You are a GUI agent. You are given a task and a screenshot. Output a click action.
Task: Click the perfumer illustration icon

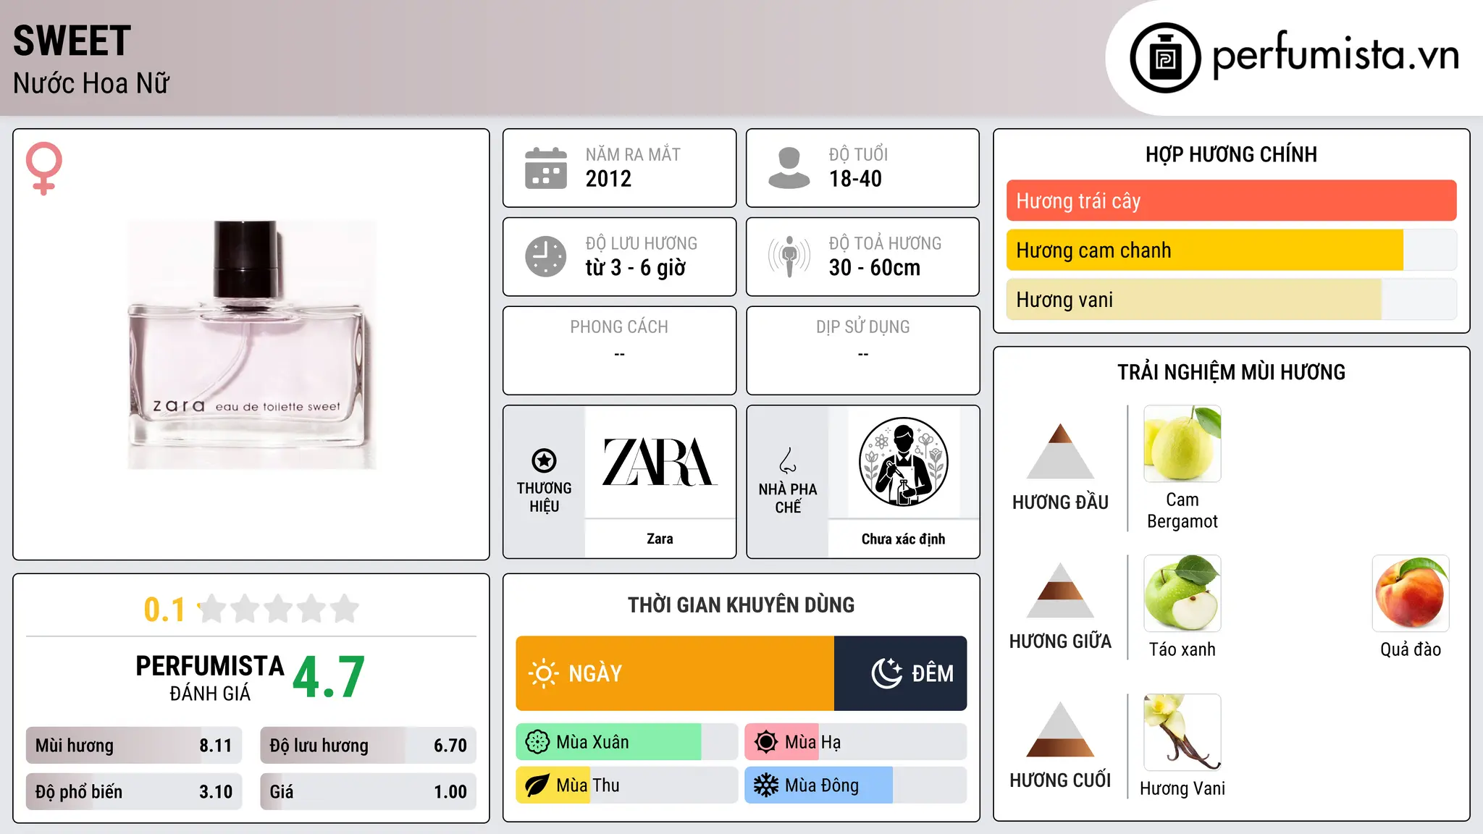pos(903,462)
